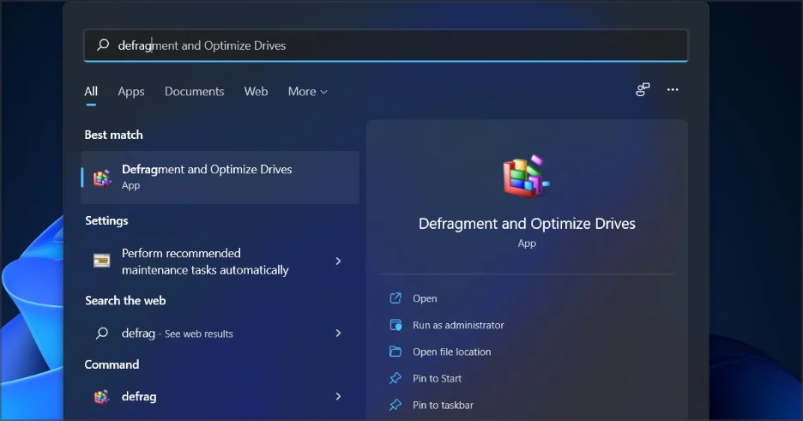803x421 pixels.
Task: Switch to the Apps filter tab
Action: click(131, 92)
